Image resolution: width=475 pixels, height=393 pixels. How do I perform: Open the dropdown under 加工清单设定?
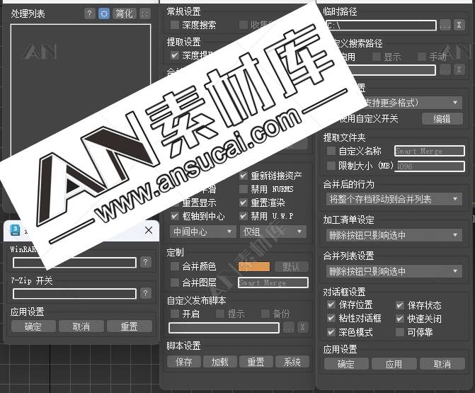tap(394, 235)
